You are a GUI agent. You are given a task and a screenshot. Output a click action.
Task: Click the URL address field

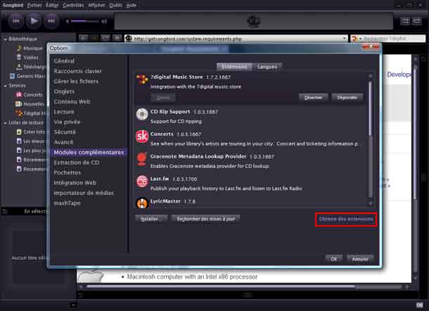(236, 39)
